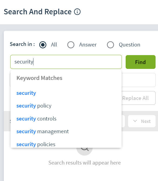Click the Keyword Matches header

click(x=39, y=78)
